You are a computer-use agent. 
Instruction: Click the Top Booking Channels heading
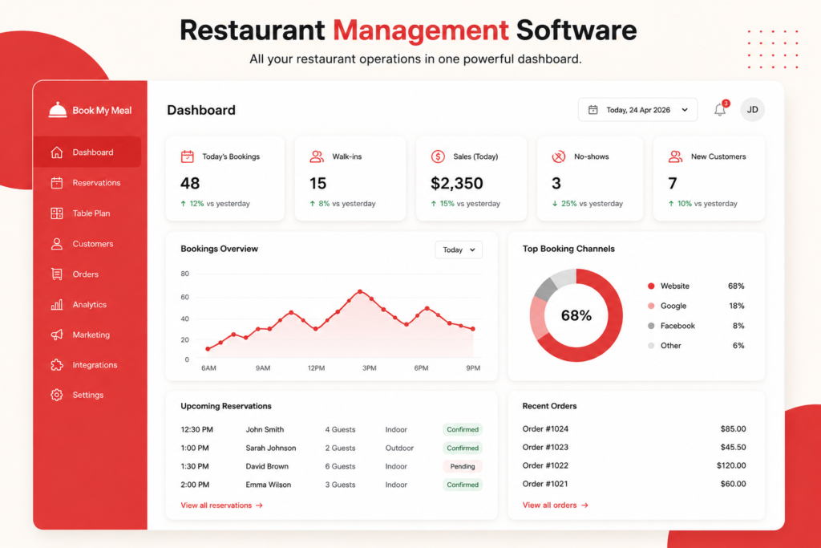(x=568, y=249)
